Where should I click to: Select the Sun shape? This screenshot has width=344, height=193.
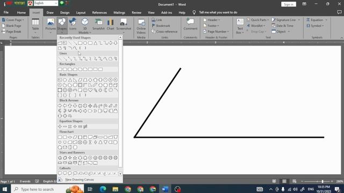pos(101,90)
